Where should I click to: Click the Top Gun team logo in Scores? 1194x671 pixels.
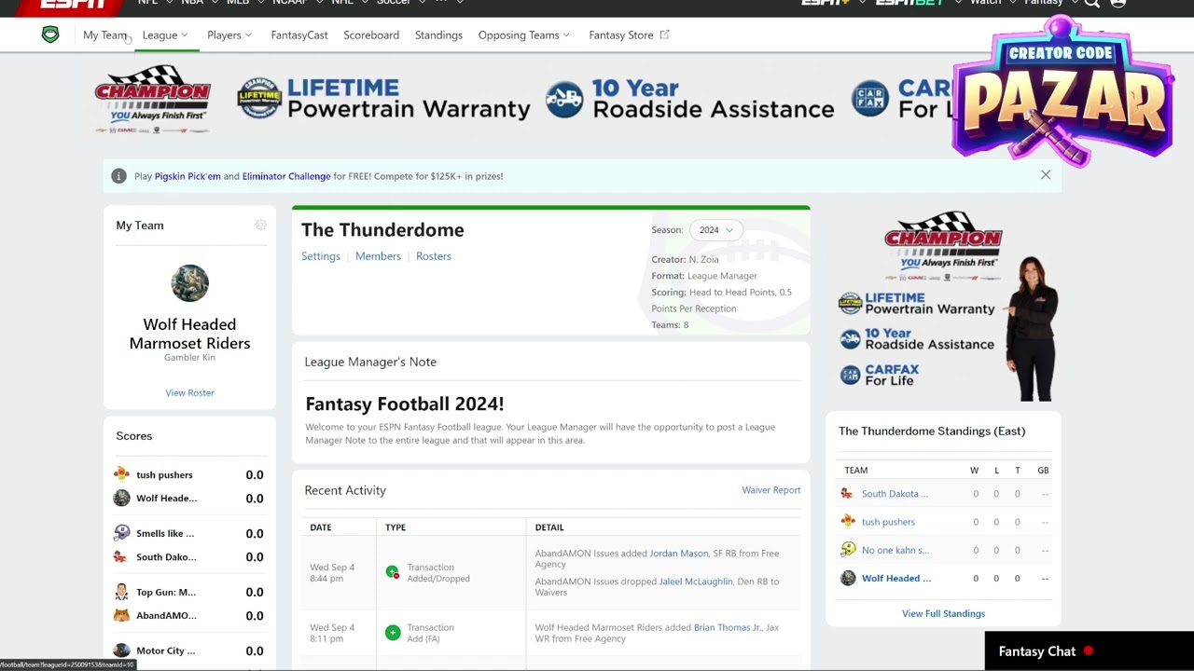(x=121, y=592)
